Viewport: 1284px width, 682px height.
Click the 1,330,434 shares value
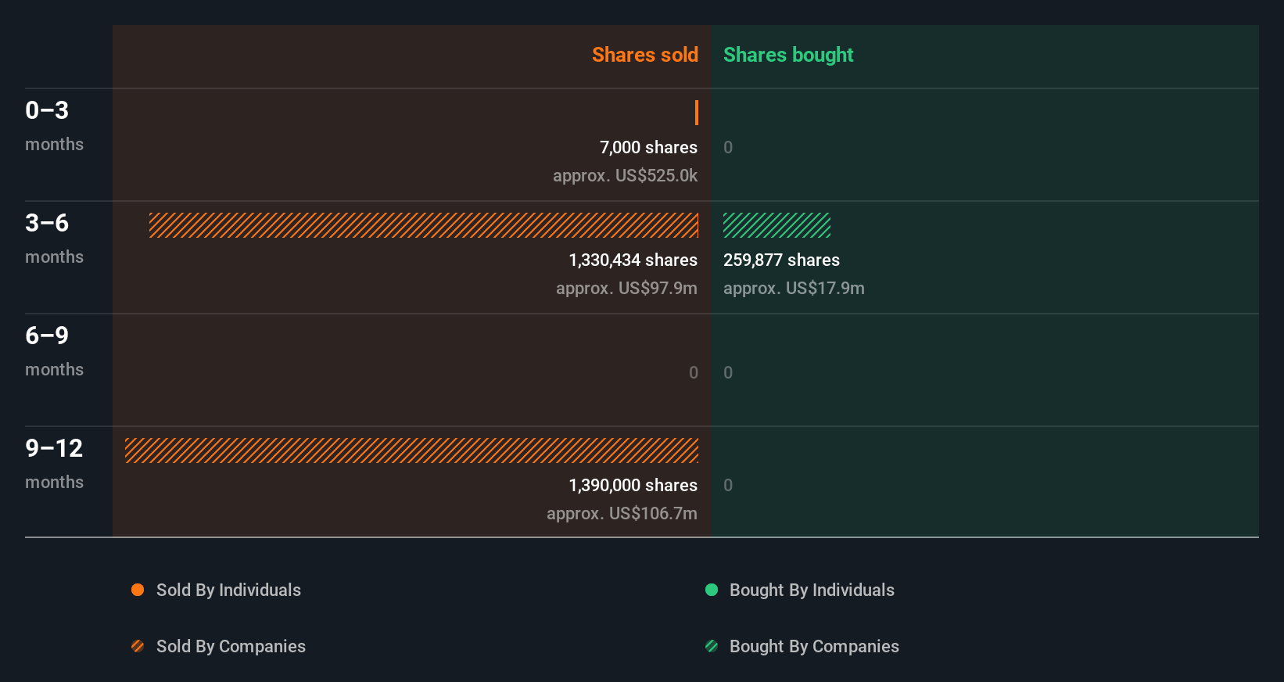point(633,260)
